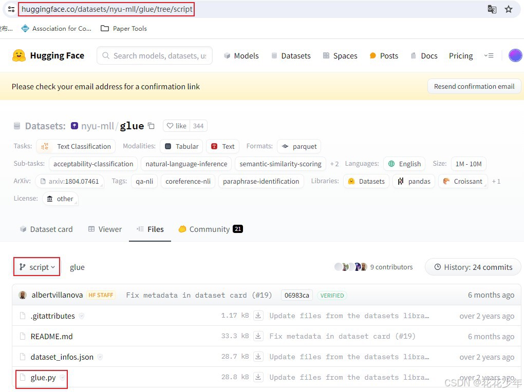Image resolution: width=524 pixels, height=392 pixels.
Task: Open the arxiv:1804.07461 tag
Action: (69, 181)
